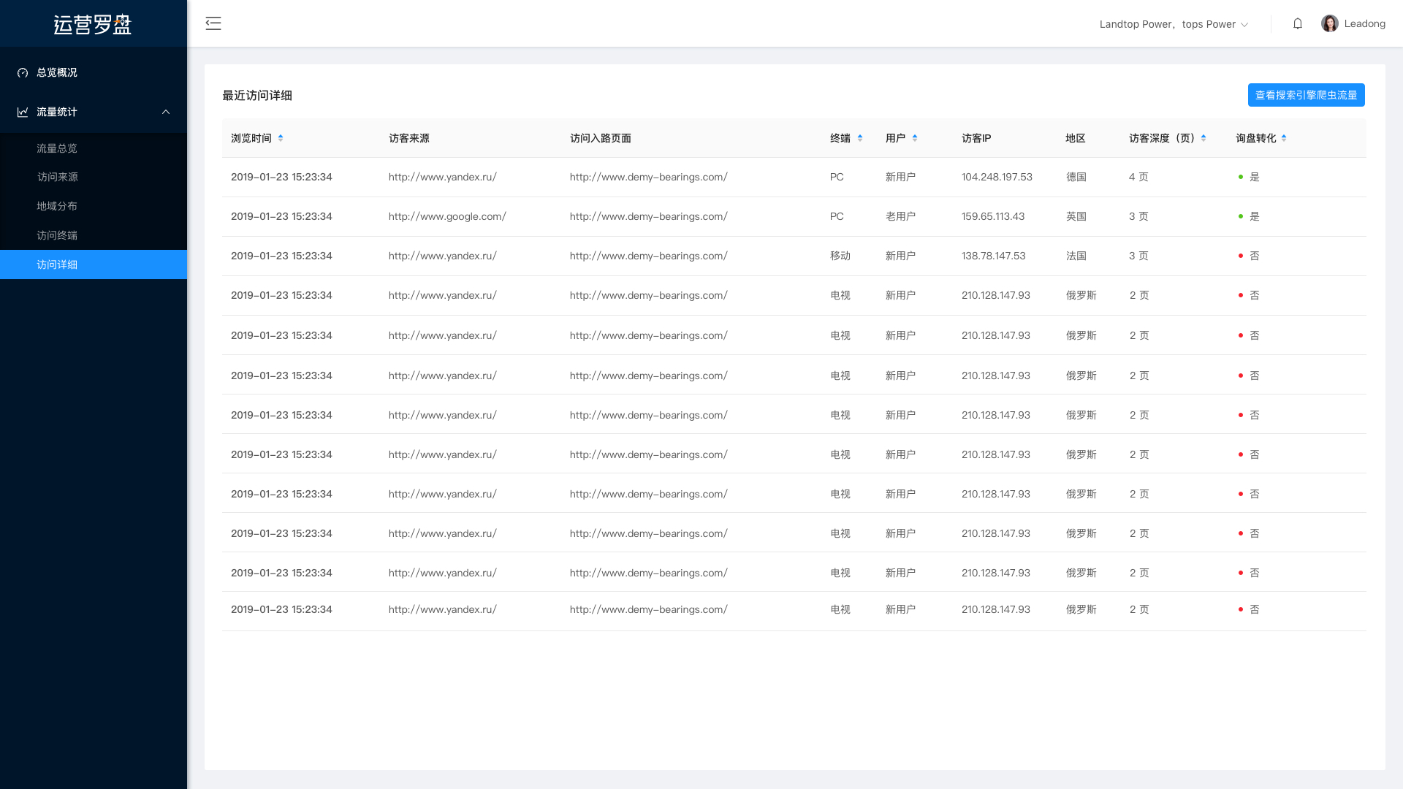The image size is (1403, 789).
Task: Click the google.com visitor source link
Action: point(447,216)
